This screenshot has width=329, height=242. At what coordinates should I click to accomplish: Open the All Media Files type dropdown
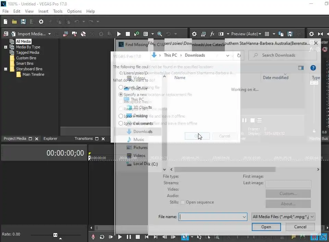point(312,217)
